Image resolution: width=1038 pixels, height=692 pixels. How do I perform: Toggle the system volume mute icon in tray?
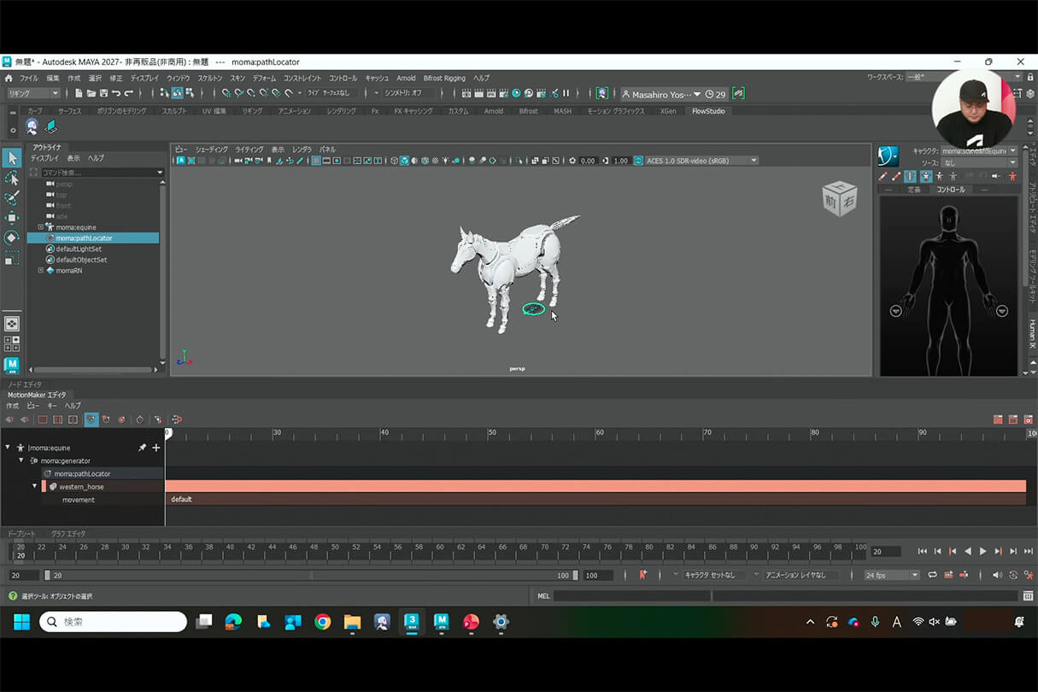click(x=934, y=622)
